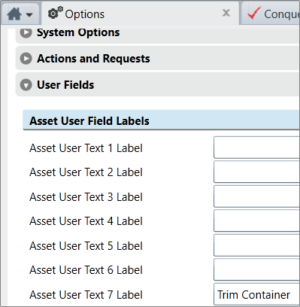Close the Options tab
300x307 pixels.
(226, 13)
